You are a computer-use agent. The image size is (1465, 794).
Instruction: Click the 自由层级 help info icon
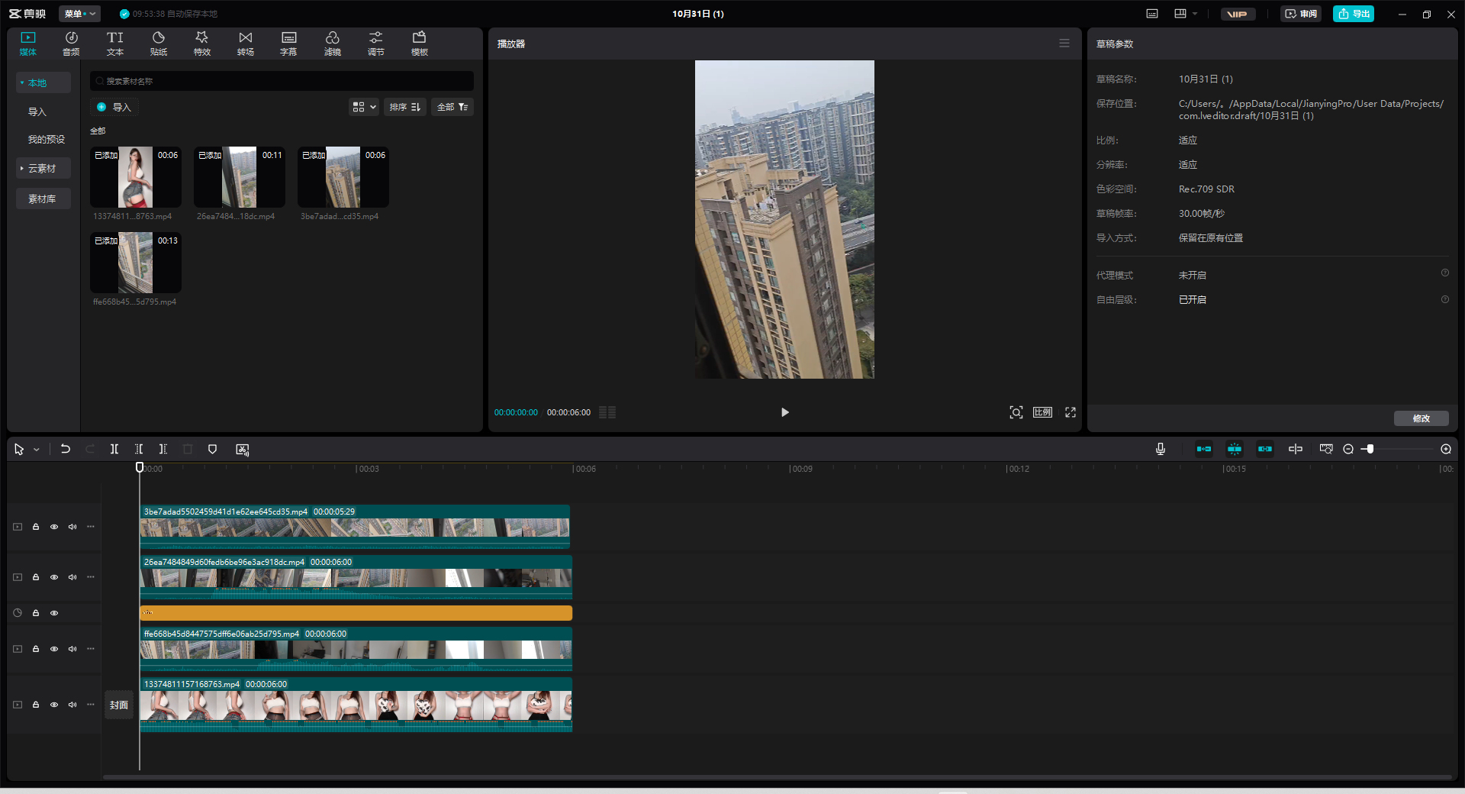point(1445,299)
